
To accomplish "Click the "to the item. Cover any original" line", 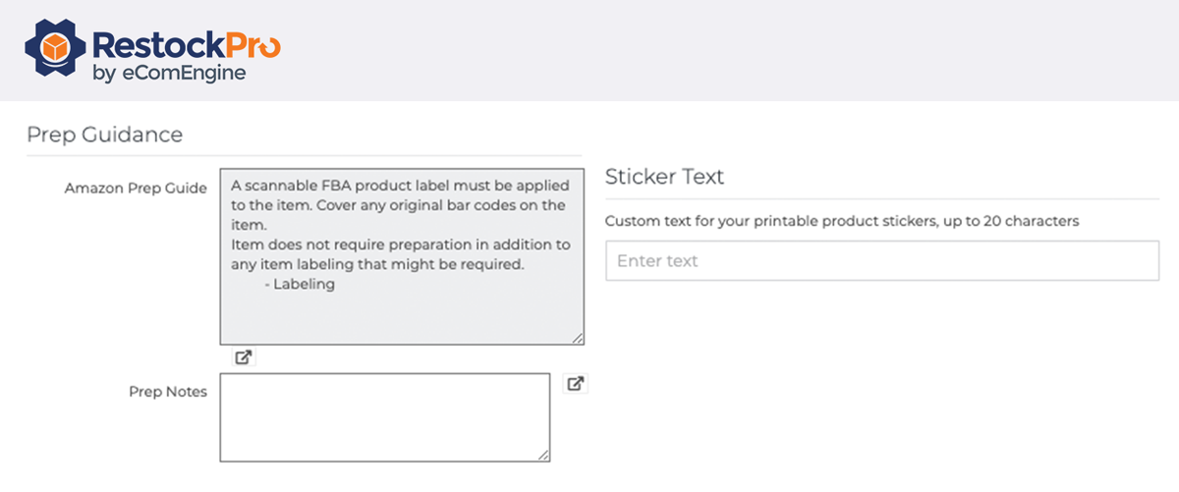I will (398, 205).
